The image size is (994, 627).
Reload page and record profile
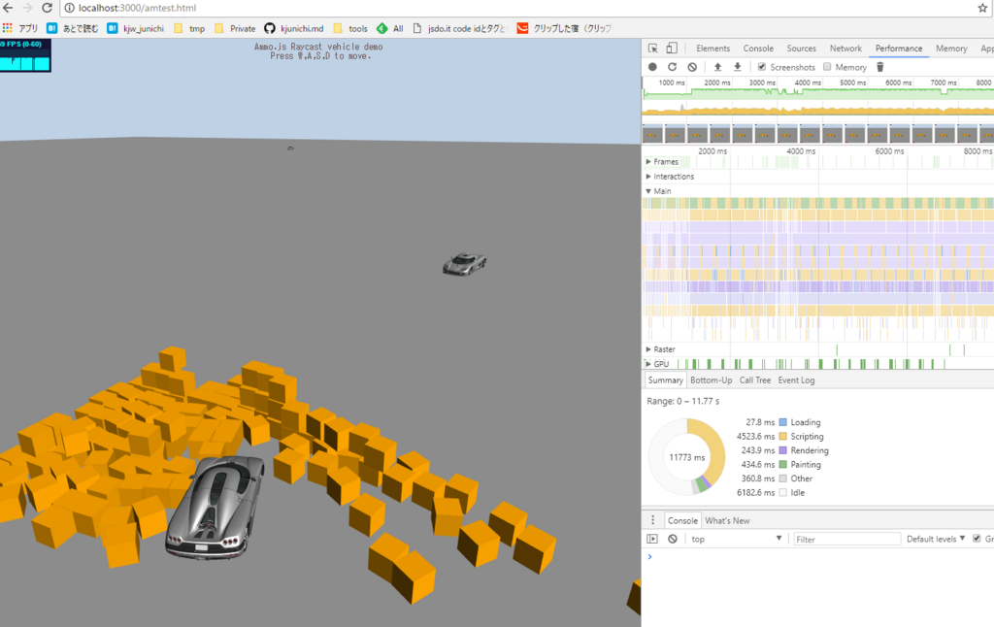[672, 67]
